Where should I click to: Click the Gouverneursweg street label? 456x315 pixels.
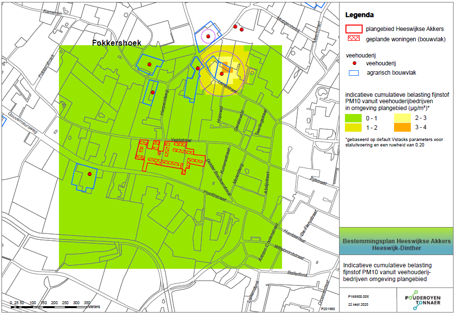pos(23,123)
